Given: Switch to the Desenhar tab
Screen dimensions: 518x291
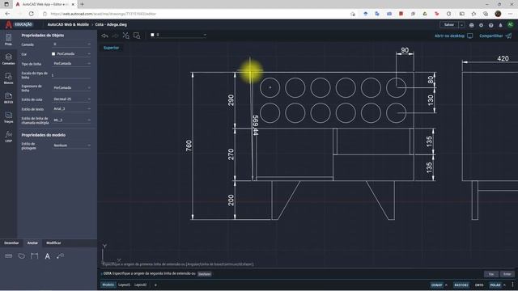Looking at the screenshot, I should click(x=11, y=242).
